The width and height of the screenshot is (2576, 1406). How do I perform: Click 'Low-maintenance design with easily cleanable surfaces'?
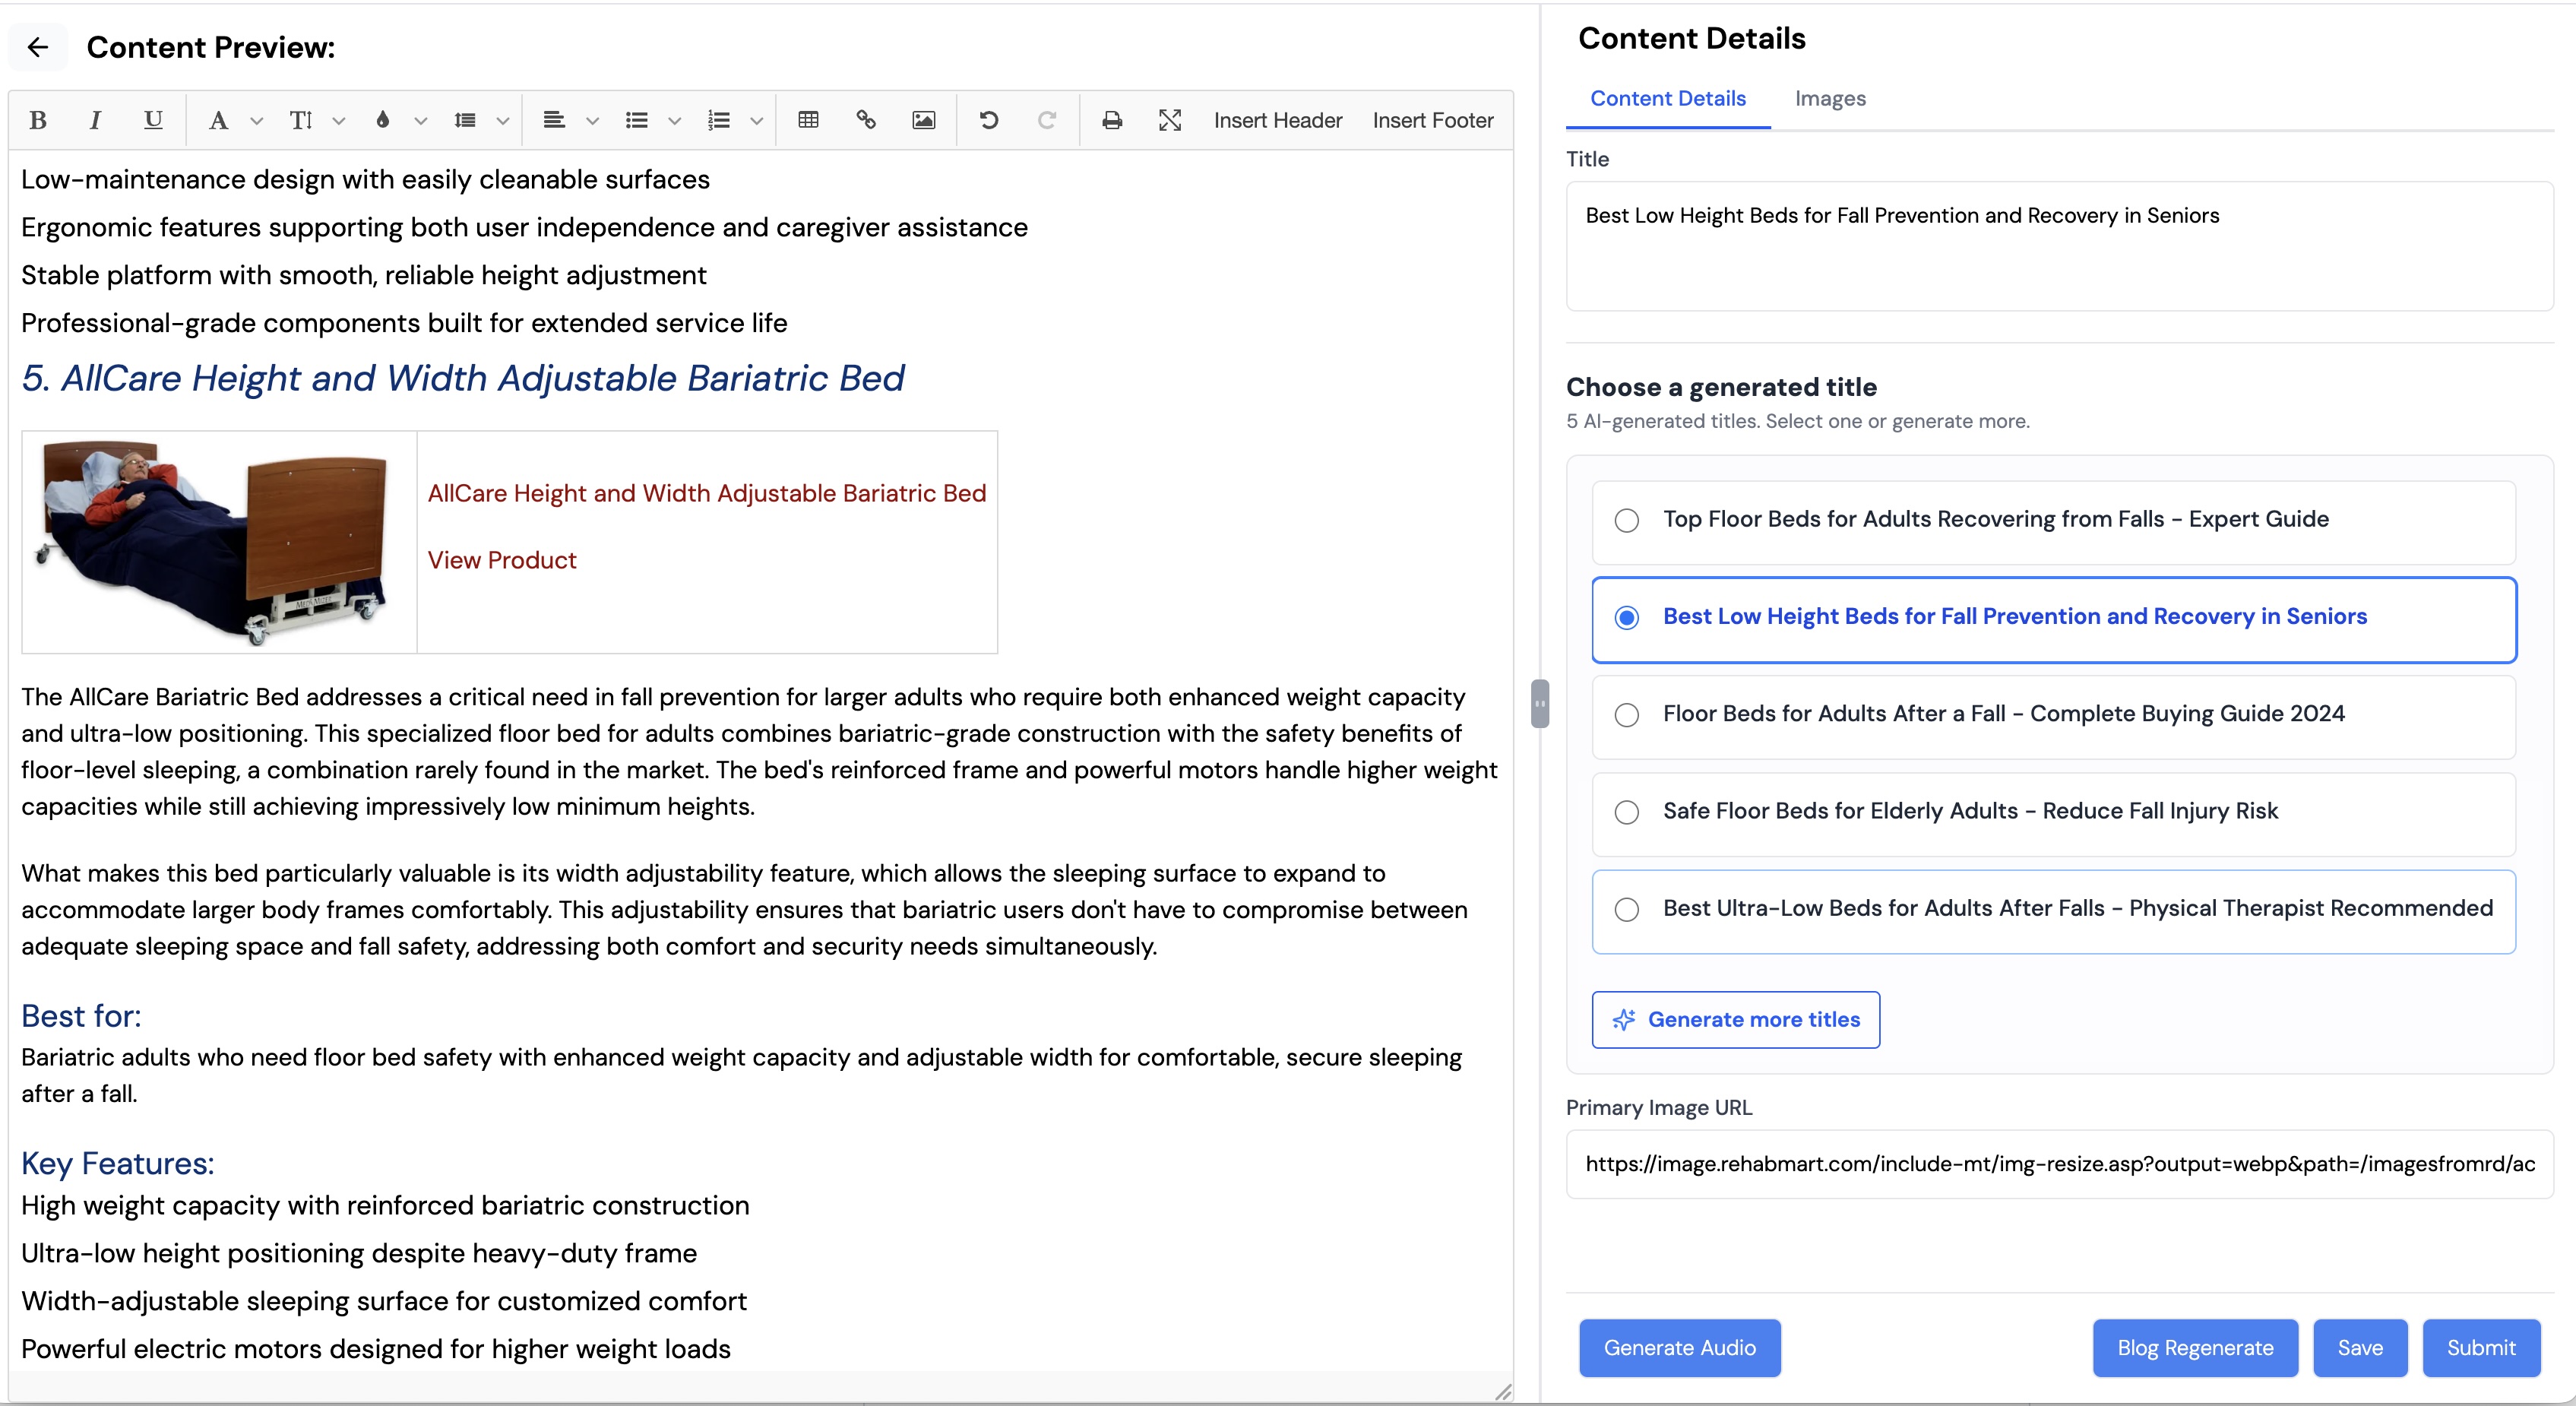pyautogui.click(x=365, y=179)
